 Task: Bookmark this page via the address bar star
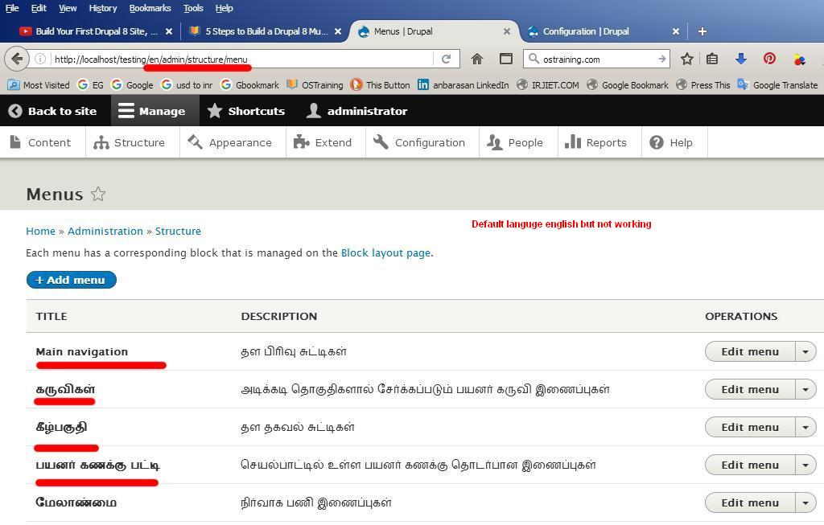tap(686, 59)
